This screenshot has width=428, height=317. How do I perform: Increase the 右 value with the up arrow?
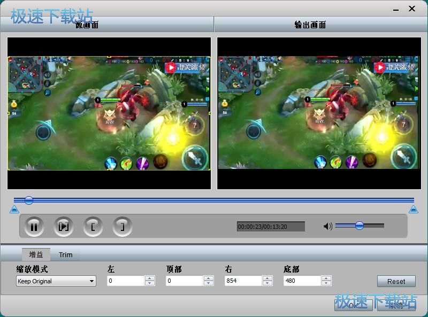267,279
